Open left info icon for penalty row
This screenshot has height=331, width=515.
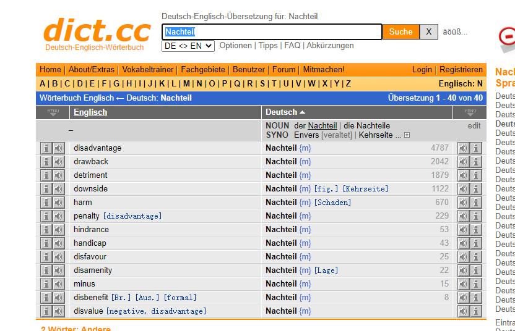(46, 216)
